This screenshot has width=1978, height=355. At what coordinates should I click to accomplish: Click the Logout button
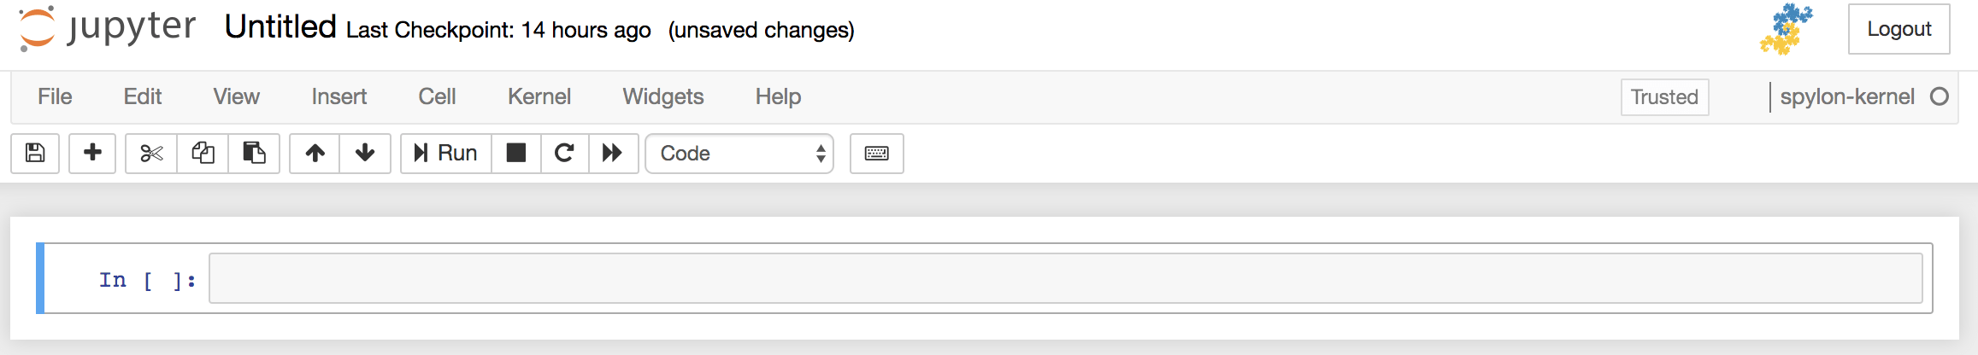click(1899, 29)
